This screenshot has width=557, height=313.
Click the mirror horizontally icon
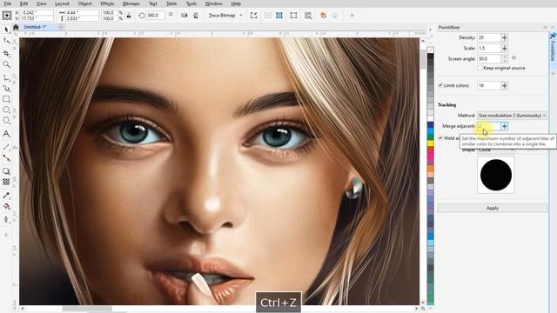click(x=184, y=16)
